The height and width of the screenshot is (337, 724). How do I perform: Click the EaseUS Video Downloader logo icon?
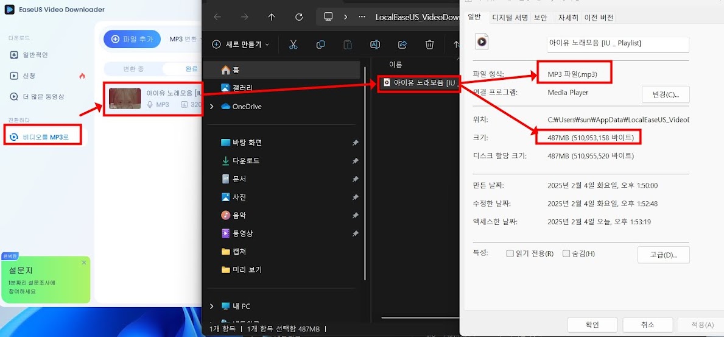click(x=10, y=10)
